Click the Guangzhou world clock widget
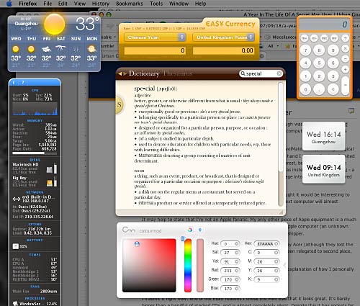The height and width of the screenshot is (306, 360). click(323, 136)
